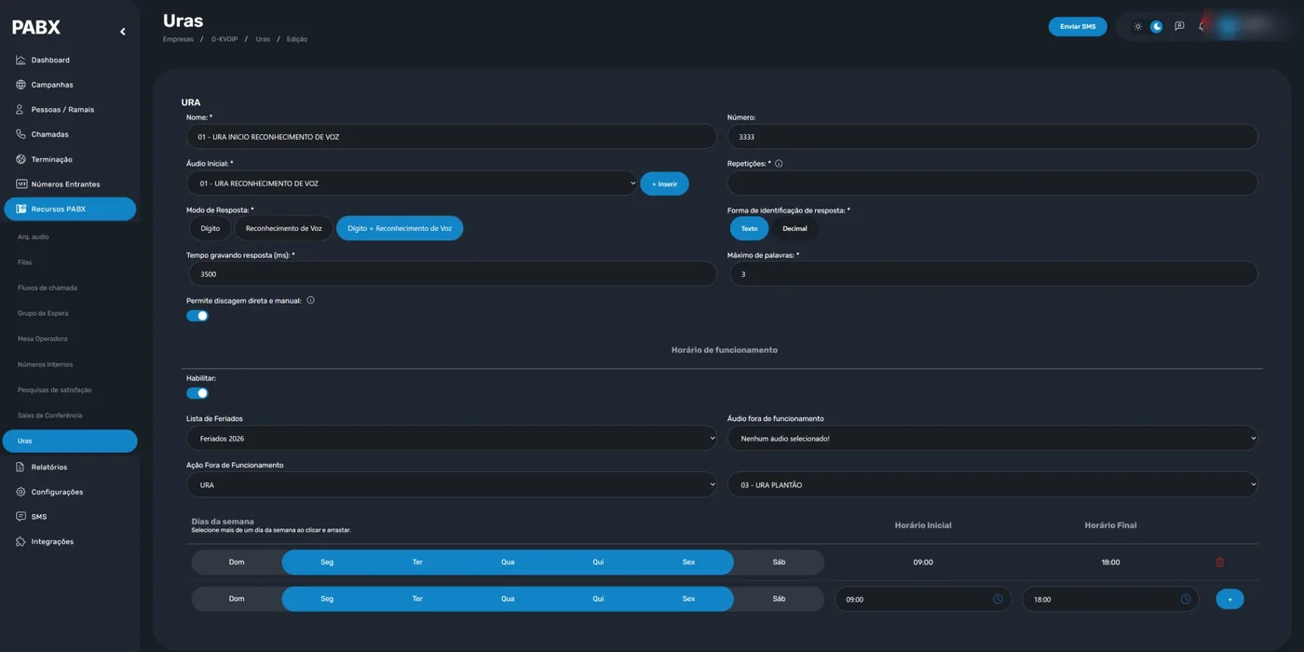The width and height of the screenshot is (1304, 652).
Task: Open the Lista de Feriados dropdown
Action: [x=452, y=438]
